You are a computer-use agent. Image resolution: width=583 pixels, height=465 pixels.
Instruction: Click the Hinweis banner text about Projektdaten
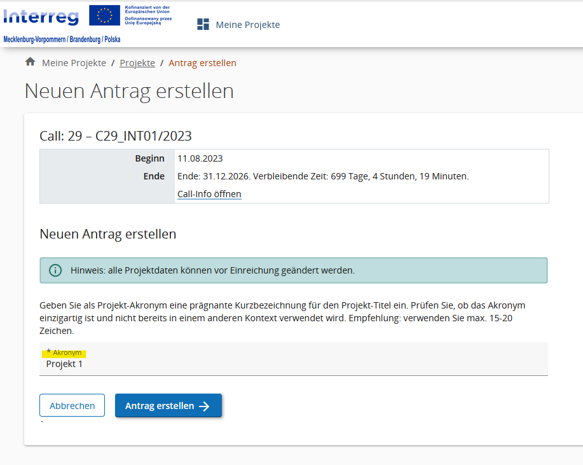(x=212, y=270)
